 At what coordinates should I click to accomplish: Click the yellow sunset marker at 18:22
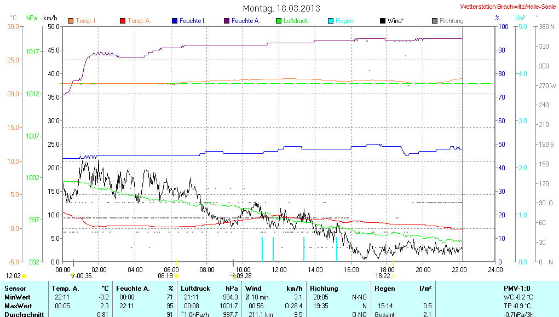(393, 264)
